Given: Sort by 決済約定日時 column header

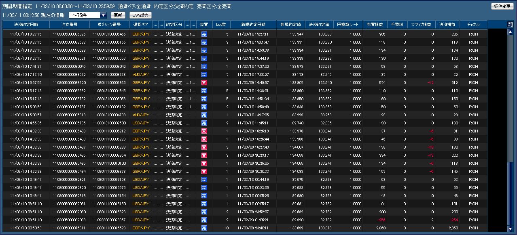Looking at the screenshot, I should (x=26, y=25).
